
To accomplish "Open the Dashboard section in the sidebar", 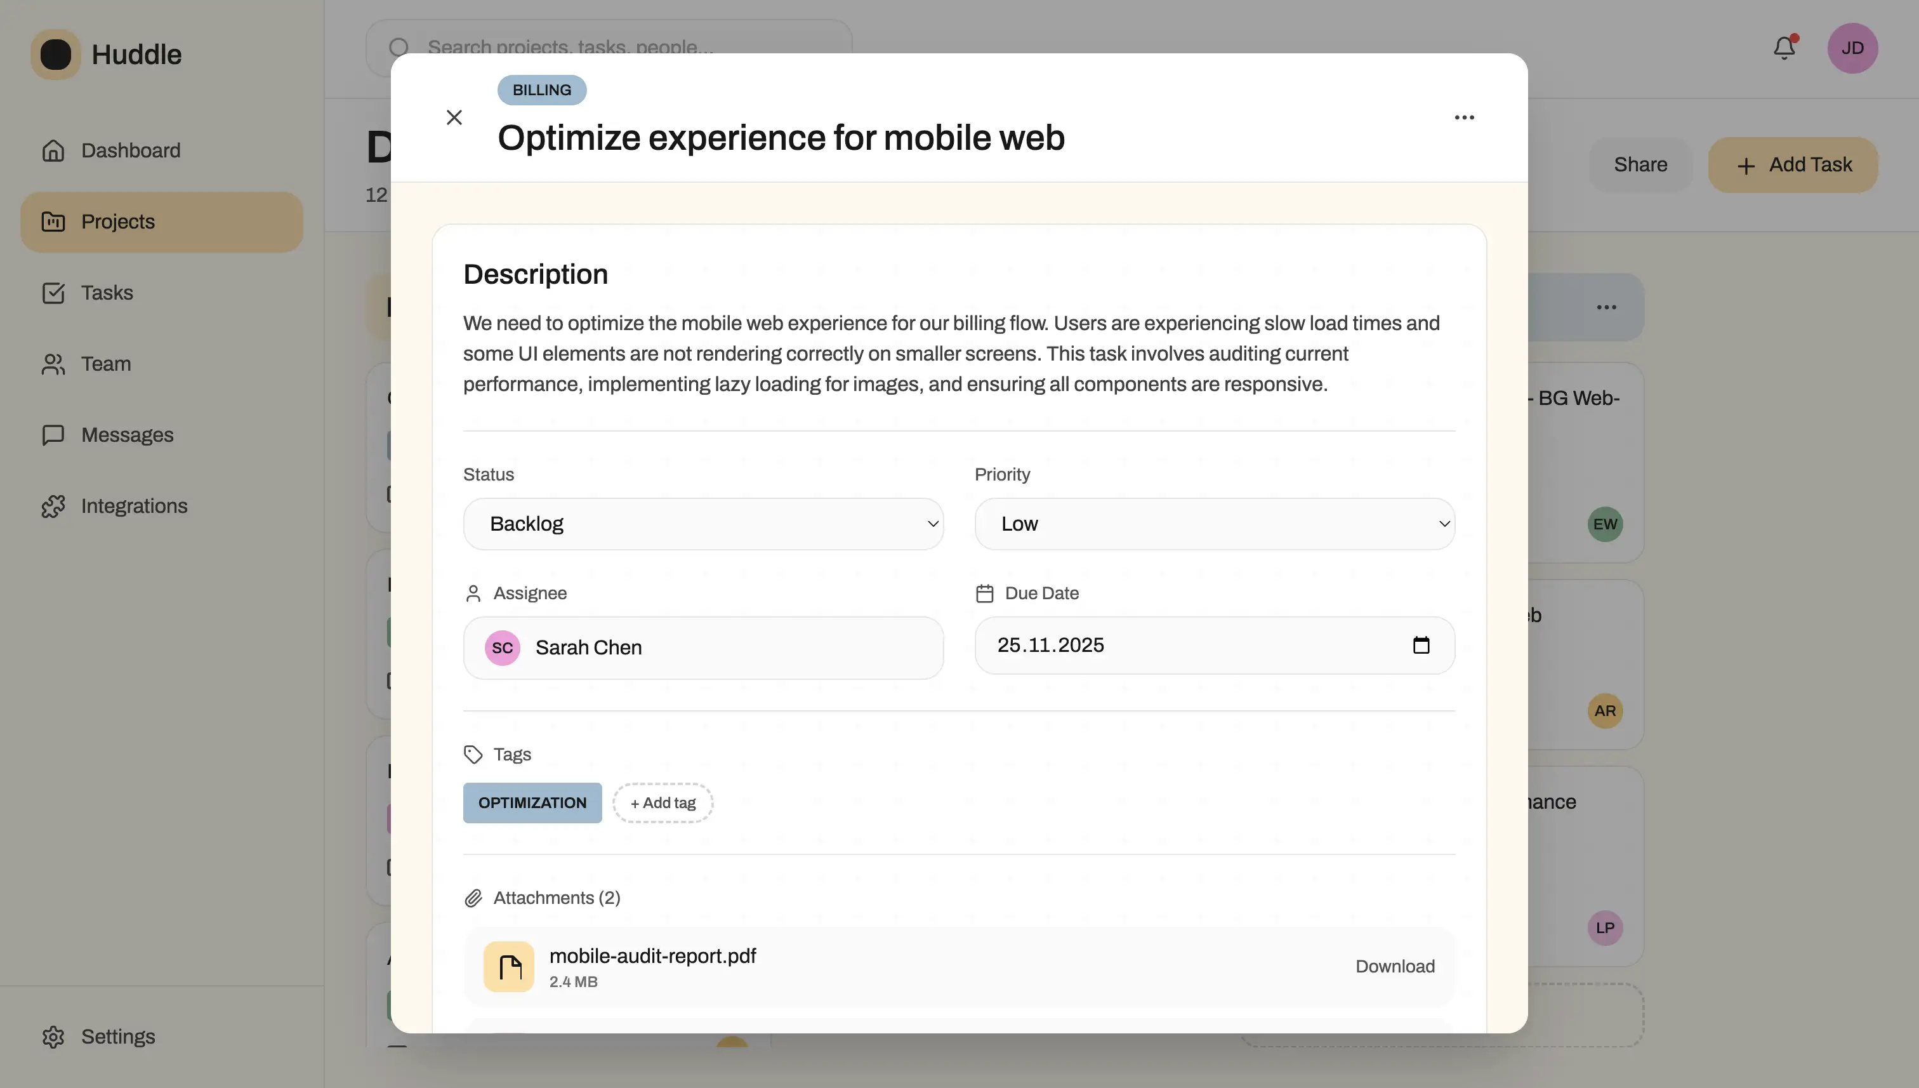I will pos(130,150).
